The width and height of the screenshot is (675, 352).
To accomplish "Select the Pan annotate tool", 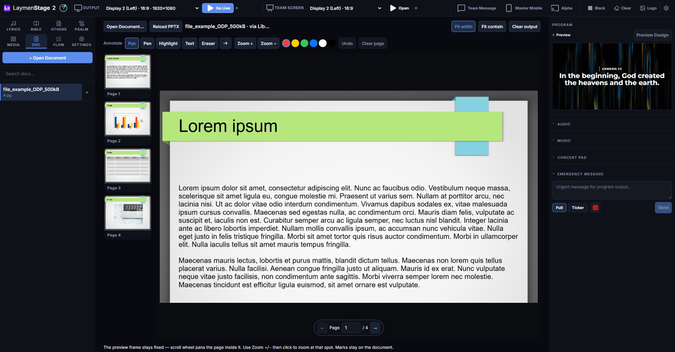I will [x=132, y=43].
